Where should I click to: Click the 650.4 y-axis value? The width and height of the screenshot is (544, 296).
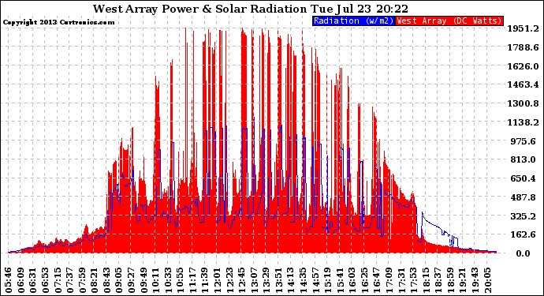point(524,178)
